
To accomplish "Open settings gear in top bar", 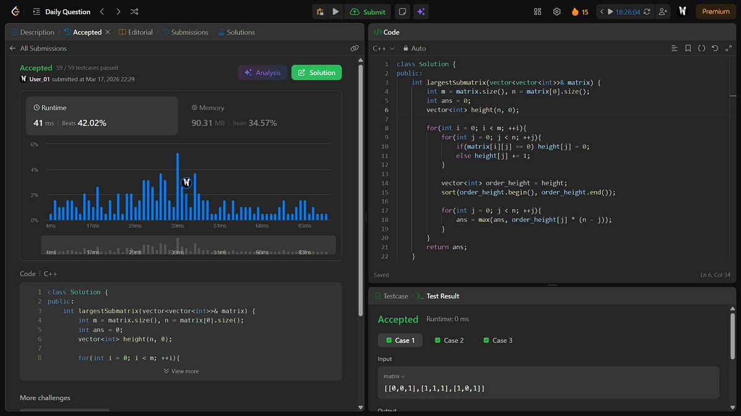I will (x=556, y=12).
